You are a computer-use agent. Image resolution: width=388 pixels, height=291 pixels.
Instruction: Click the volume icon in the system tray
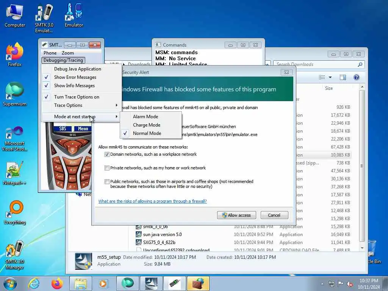click(350, 284)
